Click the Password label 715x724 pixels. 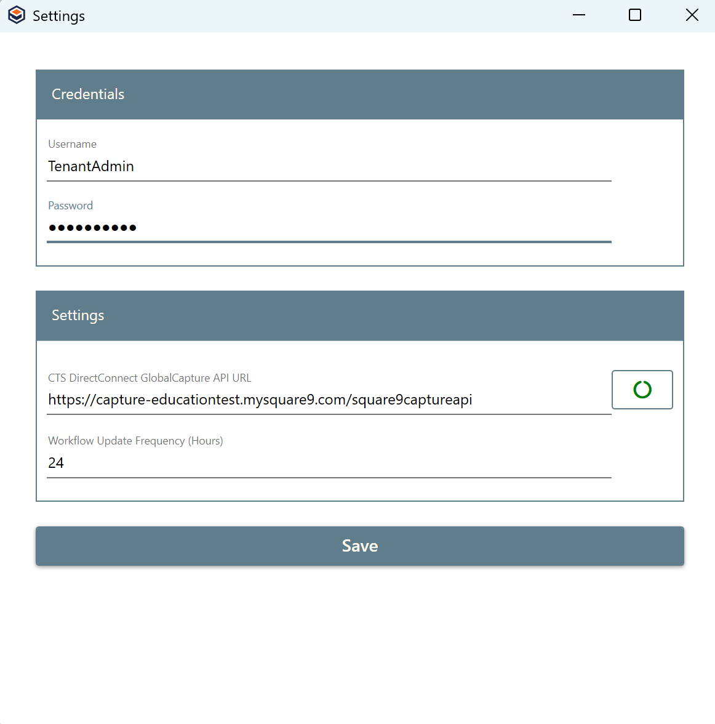(70, 206)
